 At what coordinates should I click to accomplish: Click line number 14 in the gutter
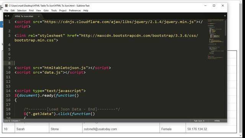8,91
